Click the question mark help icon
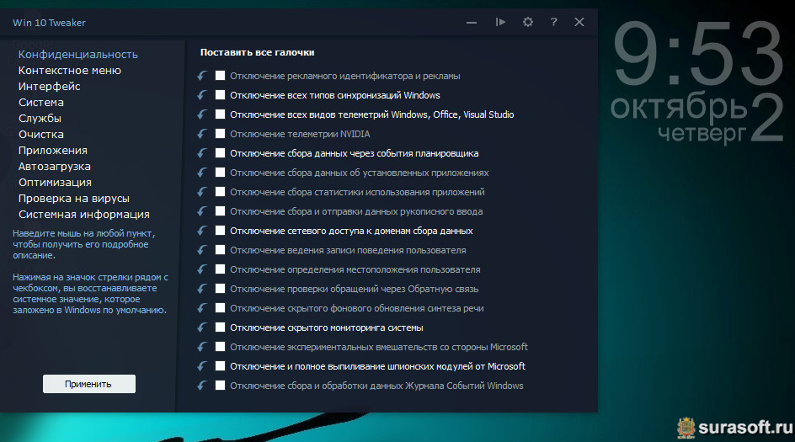The height and width of the screenshot is (442, 795). (x=553, y=23)
